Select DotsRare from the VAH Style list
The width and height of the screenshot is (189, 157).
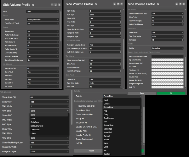(35, 122)
